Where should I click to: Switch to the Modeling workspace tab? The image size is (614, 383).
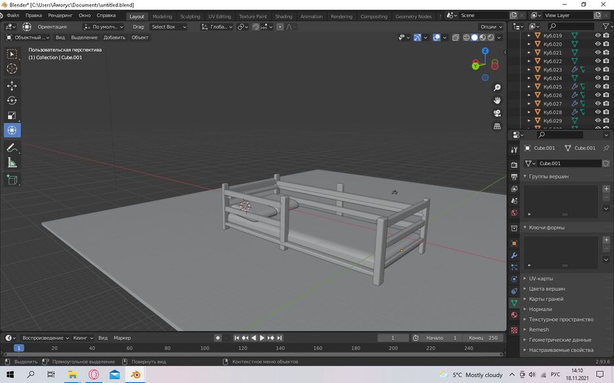click(x=162, y=16)
